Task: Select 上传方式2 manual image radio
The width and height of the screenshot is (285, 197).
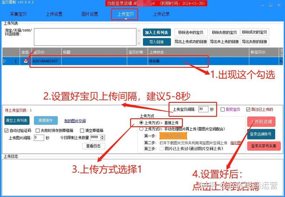Action: pos(141,129)
